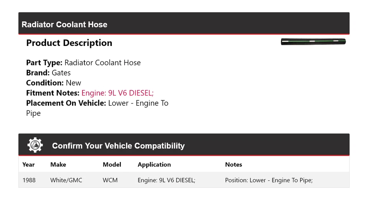
Task: Select the White/GMC make cell
Action: tap(66, 180)
